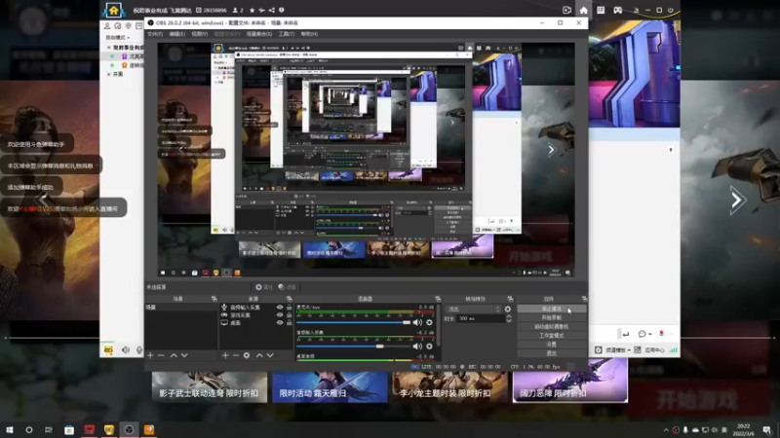Open the template dropdown in YY bottom bar
This screenshot has width=780, height=438.
click(x=617, y=350)
